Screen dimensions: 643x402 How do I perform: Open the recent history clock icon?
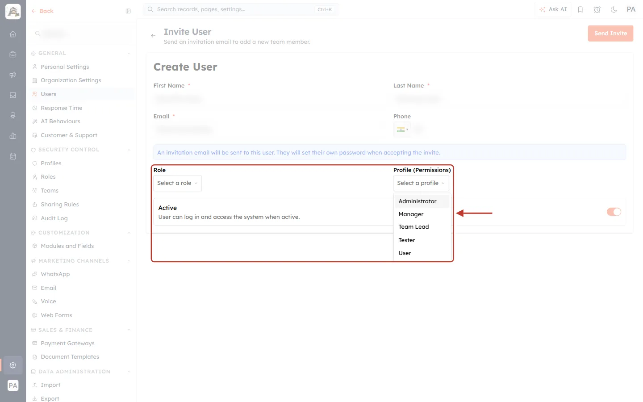(597, 9)
